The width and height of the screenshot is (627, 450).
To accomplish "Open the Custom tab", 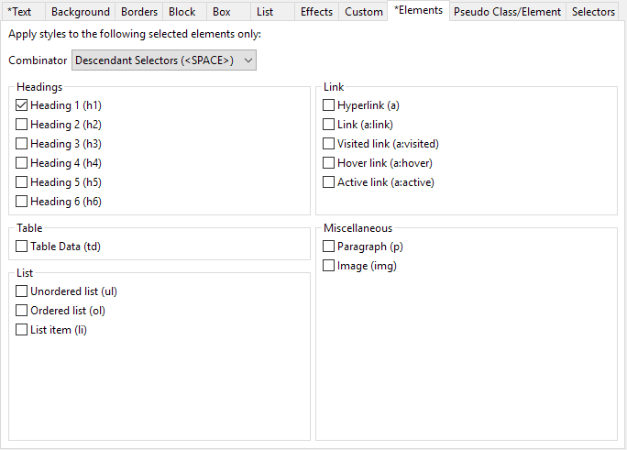I will tap(364, 12).
